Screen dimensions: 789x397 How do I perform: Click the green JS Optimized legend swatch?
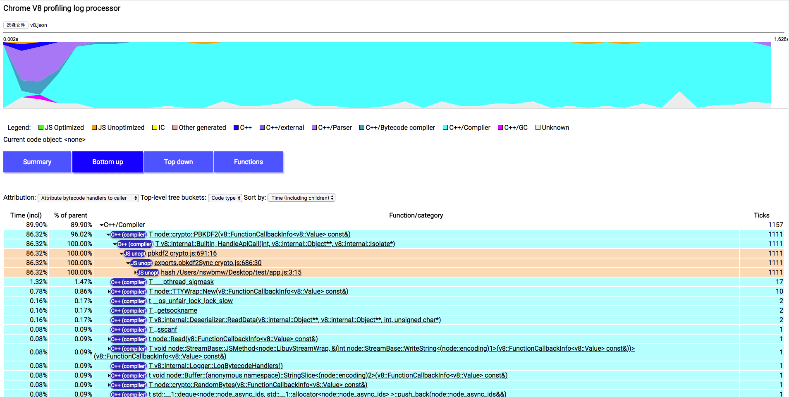(x=41, y=127)
